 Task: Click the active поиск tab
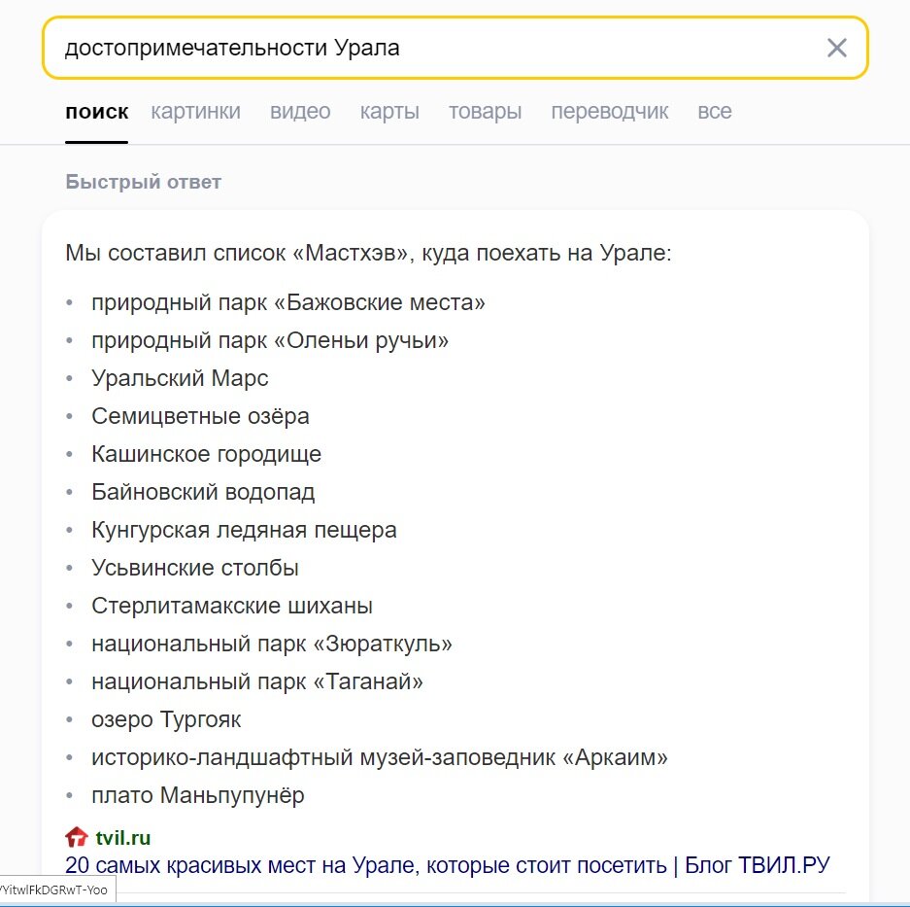(x=96, y=111)
